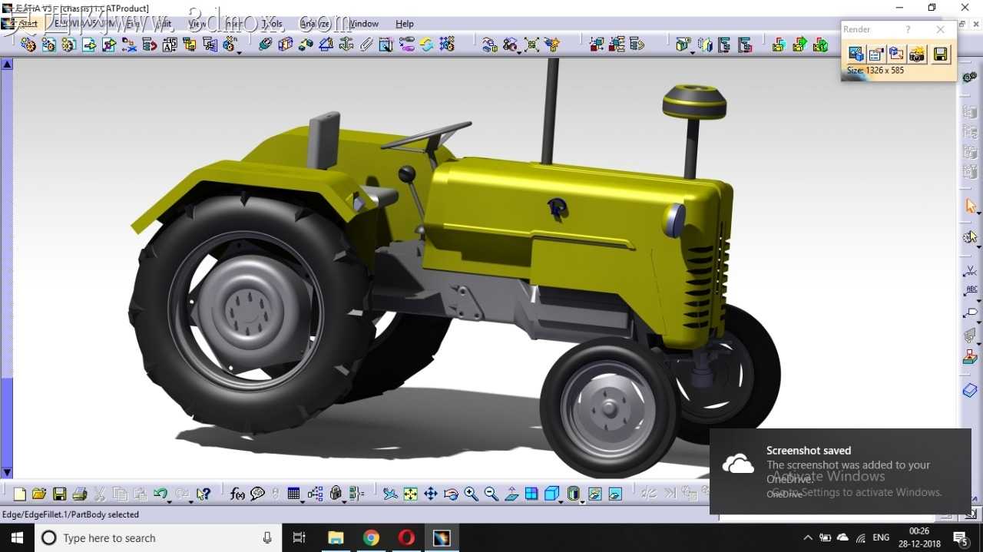Image resolution: width=983 pixels, height=552 pixels.
Task: Click the Hide/Show icon
Action: coord(594,494)
